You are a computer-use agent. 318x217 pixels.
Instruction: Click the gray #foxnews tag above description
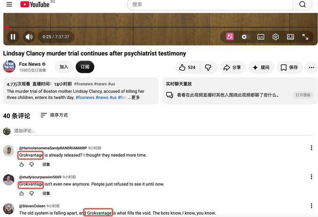tap(83, 84)
